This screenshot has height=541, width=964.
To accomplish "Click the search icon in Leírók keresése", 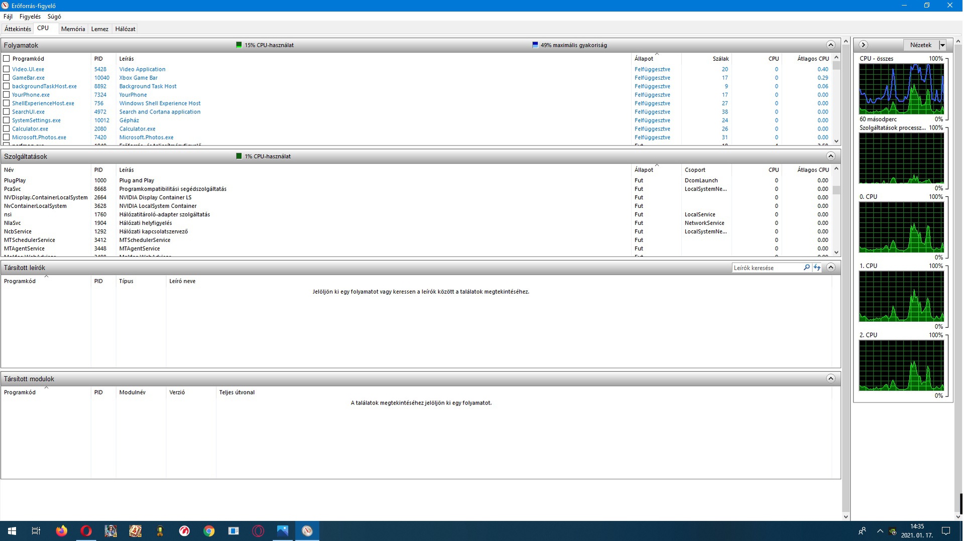I will 806,267.
